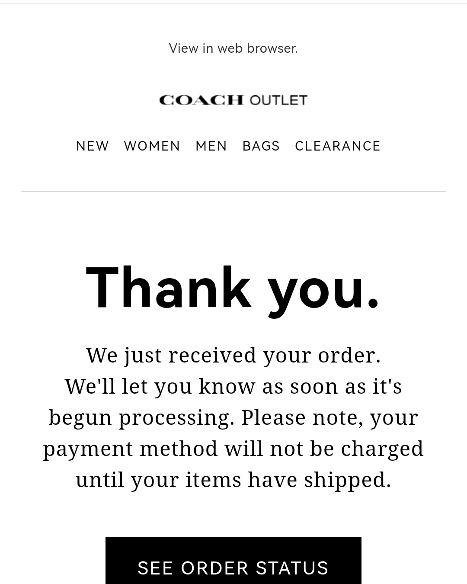Click the line begun processing. Please note
The height and width of the screenshot is (584, 467).
pyautogui.click(x=233, y=418)
